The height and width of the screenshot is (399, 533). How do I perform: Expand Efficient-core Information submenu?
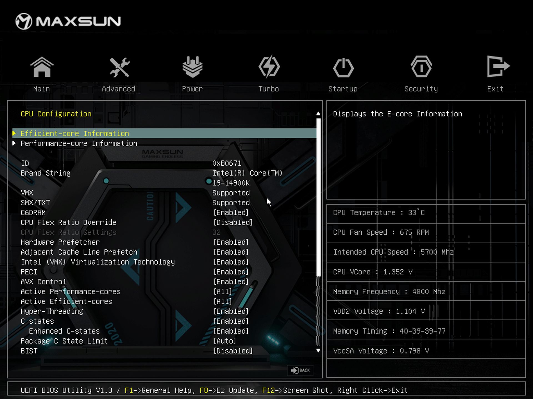[164, 133]
